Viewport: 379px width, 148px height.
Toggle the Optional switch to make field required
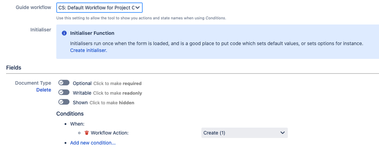point(64,83)
